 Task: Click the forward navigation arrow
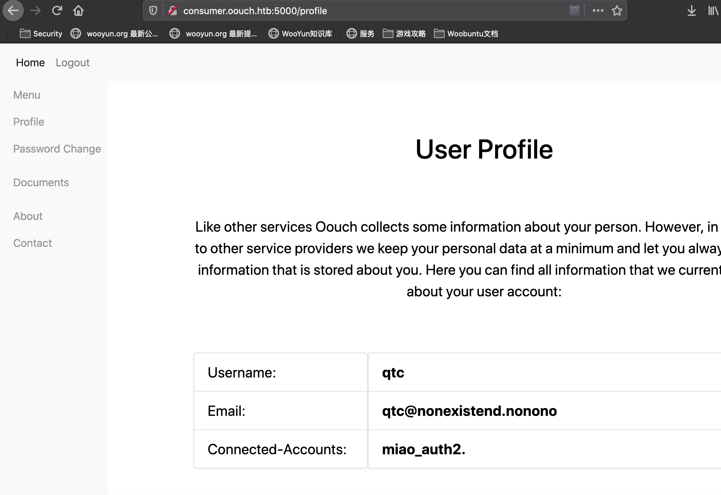click(x=35, y=11)
